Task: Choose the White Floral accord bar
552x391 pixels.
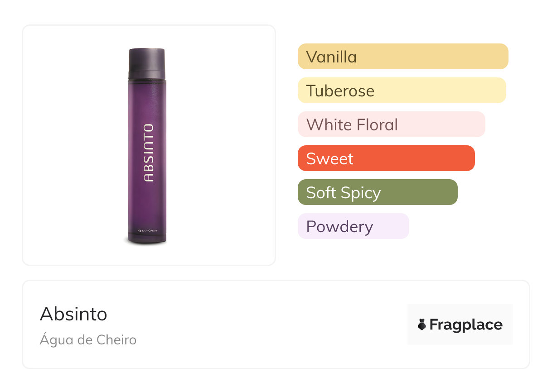Action: point(392,124)
